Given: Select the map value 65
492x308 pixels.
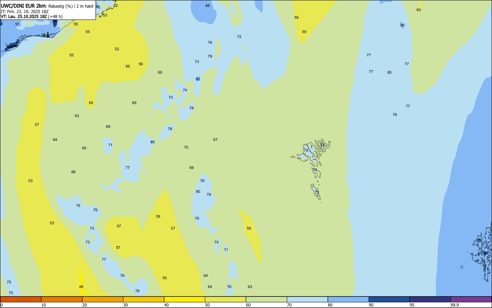Looking at the screenshot, I should pyautogui.click(x=84, y=148).
